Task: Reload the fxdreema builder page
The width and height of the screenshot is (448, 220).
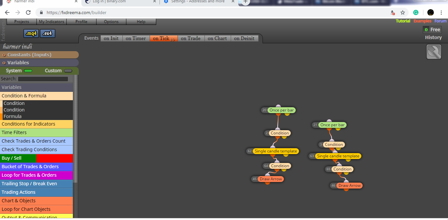Action: click(x=28, y=12)
